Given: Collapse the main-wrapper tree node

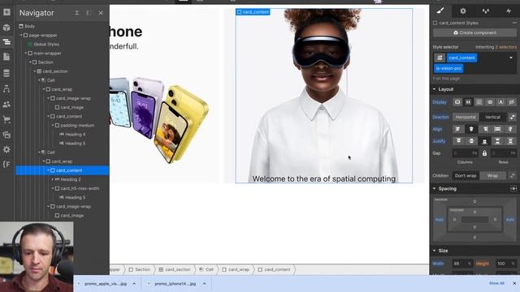Looking at the screenshot, I should pos(25,53).
